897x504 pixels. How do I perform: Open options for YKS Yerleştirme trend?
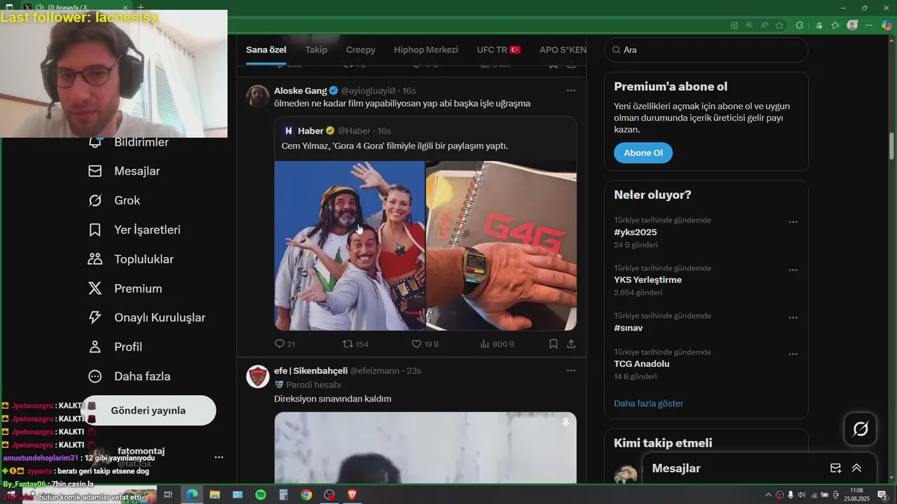pos(793,269)
